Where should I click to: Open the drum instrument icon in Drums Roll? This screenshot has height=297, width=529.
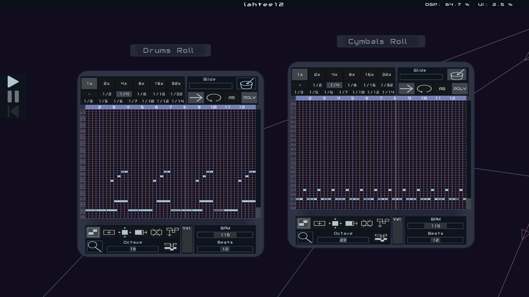[x=246, y=83]
